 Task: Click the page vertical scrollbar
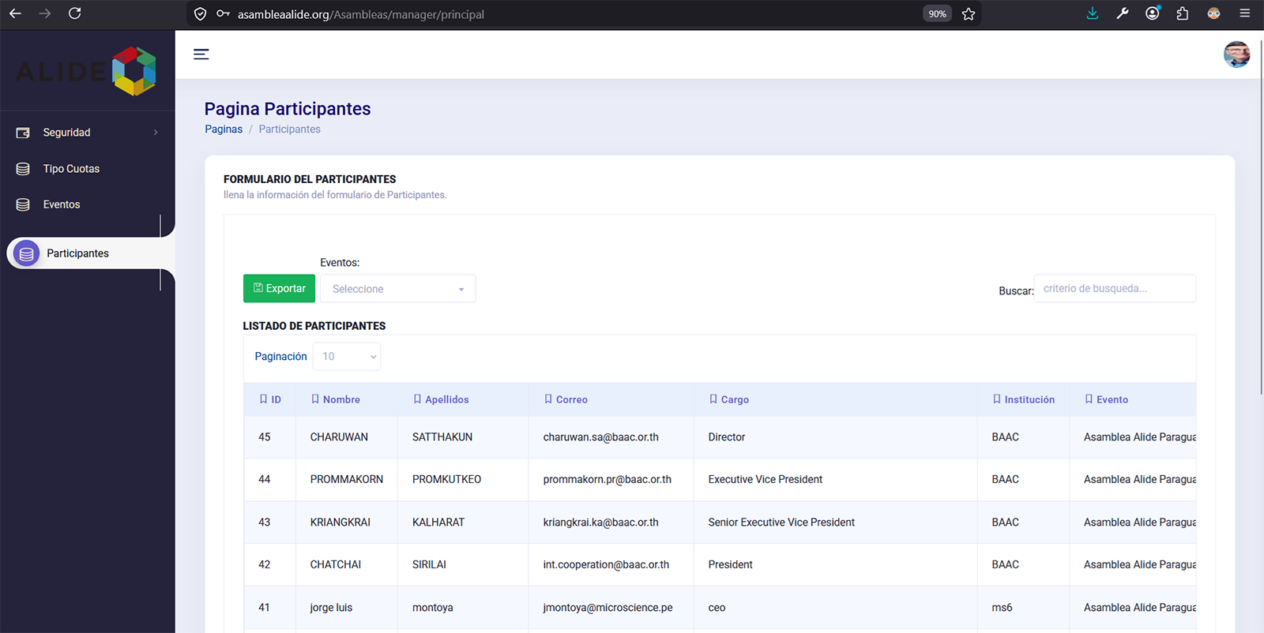click(x=1261, y=217)
